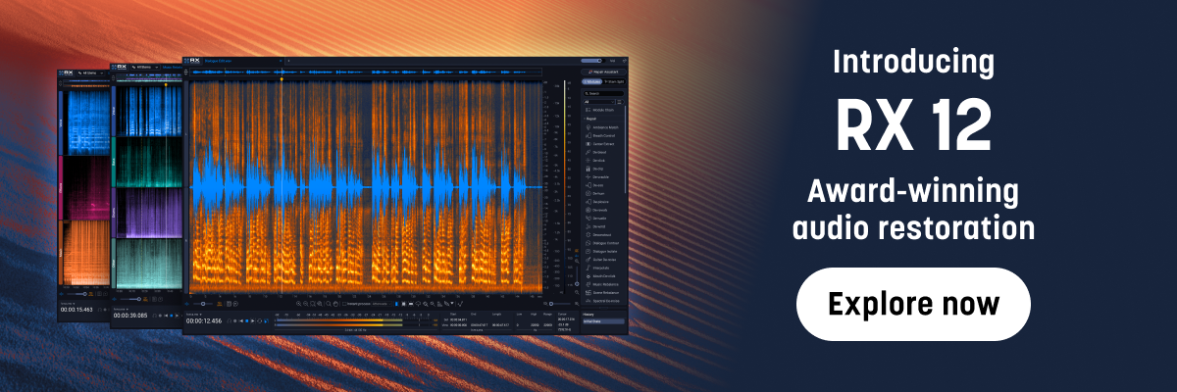Viewport: 1177px width, 392px height.
Task: Open the Scene Rebalance module
Action: tap(601, 292)
